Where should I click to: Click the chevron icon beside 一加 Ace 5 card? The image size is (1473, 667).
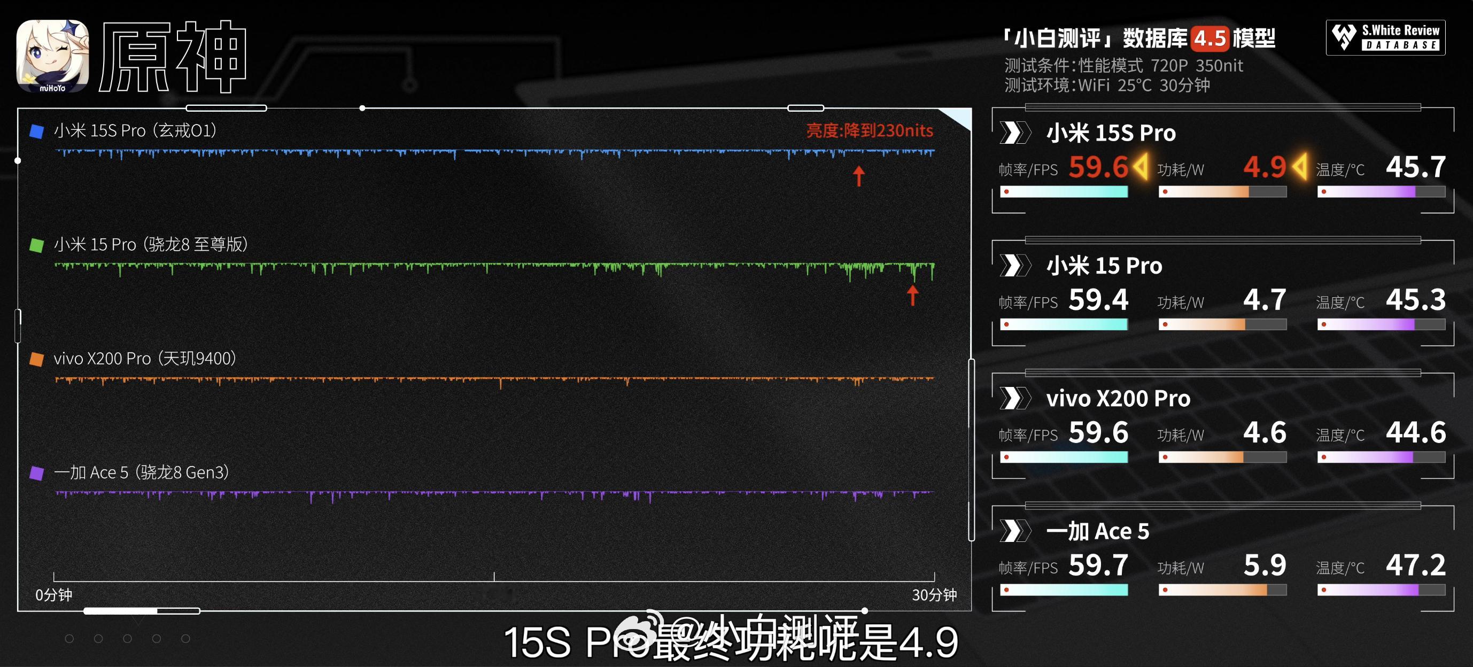tap(1015, 531)
